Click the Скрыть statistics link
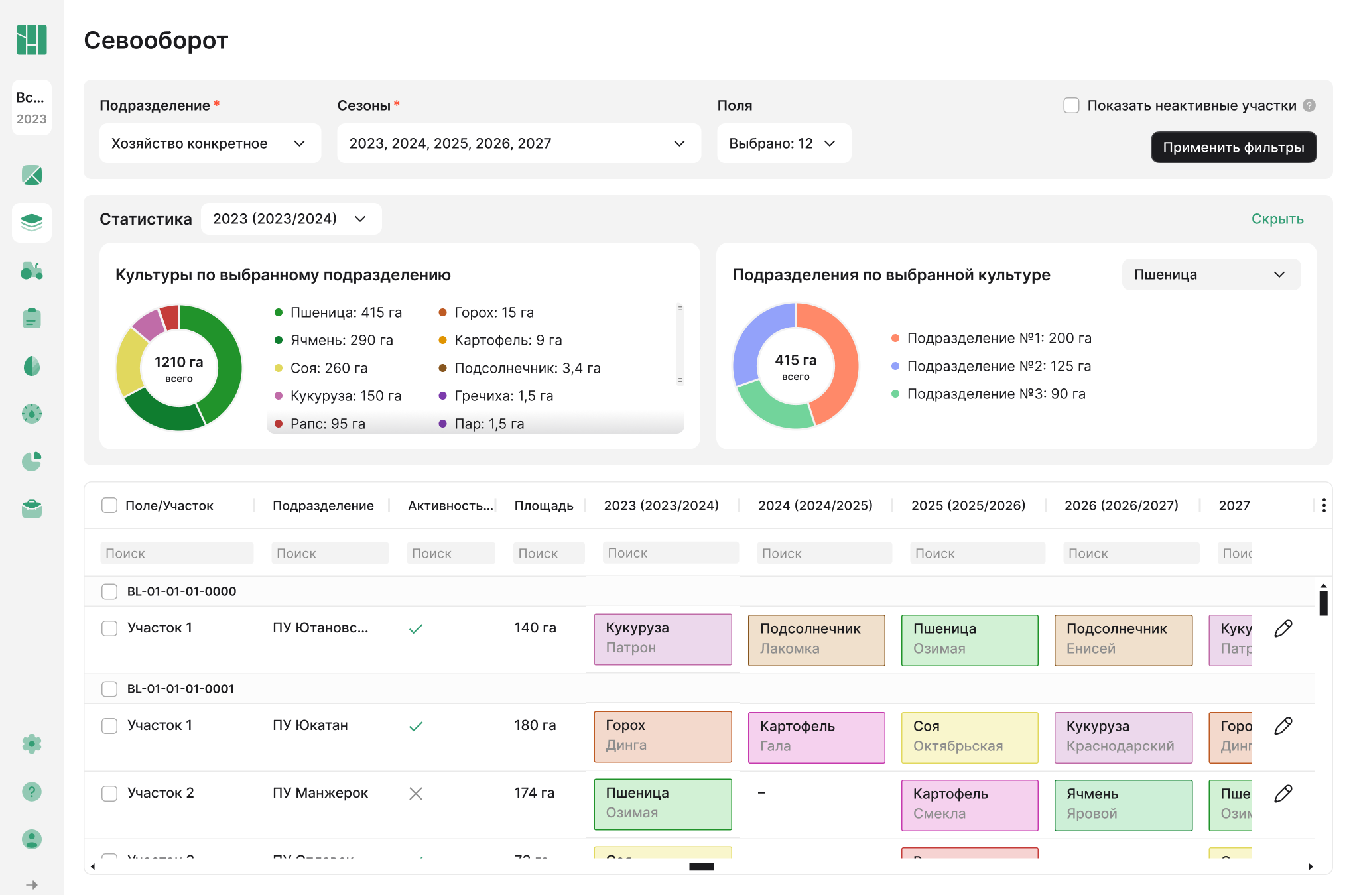 tap(1277, 219)
